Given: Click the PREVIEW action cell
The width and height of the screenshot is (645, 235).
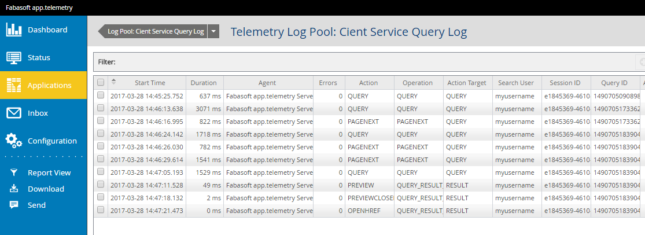Looking at the screenshot, I should point(370,185).
